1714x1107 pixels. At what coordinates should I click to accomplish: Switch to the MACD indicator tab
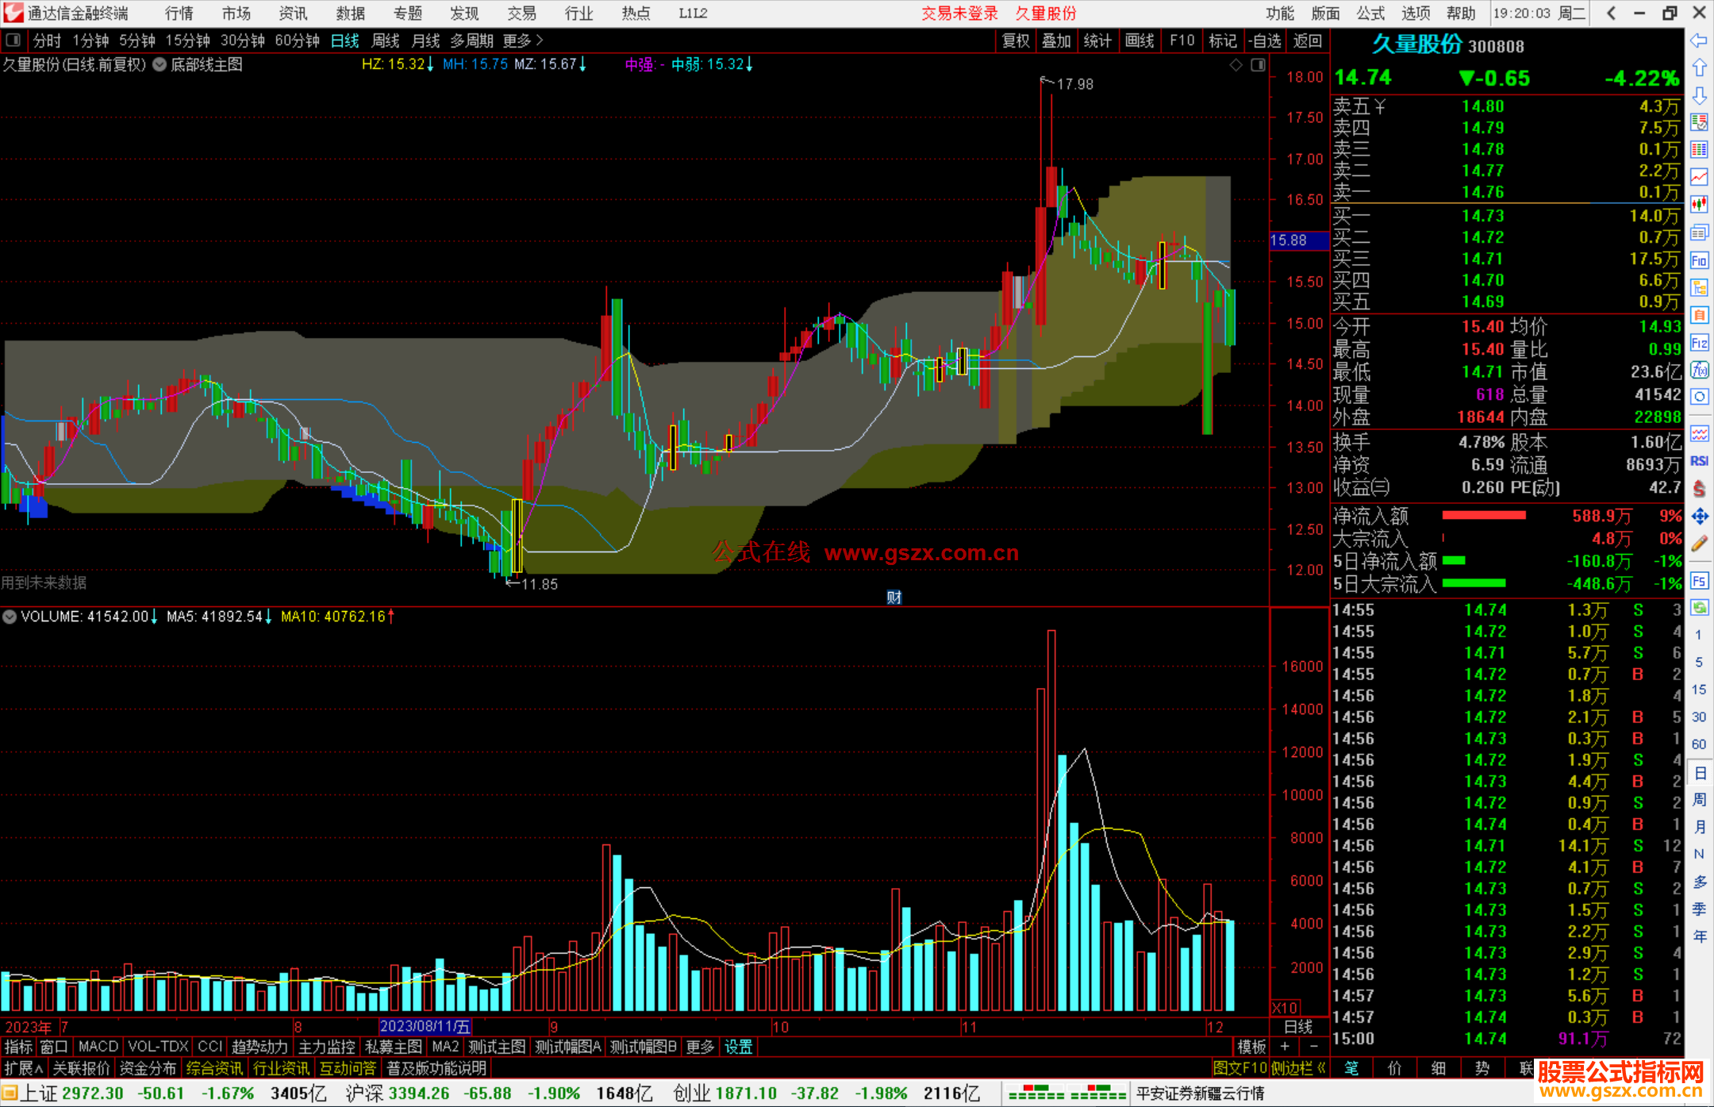(98, 1047)
